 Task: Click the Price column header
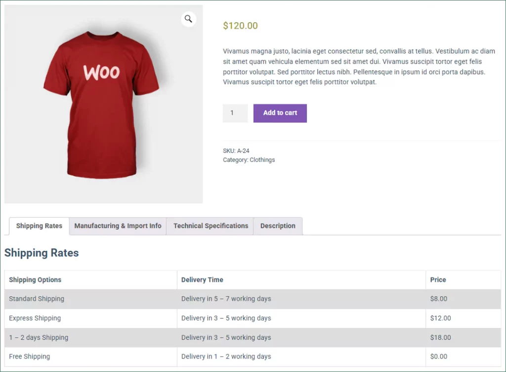(x=438, y=279)
